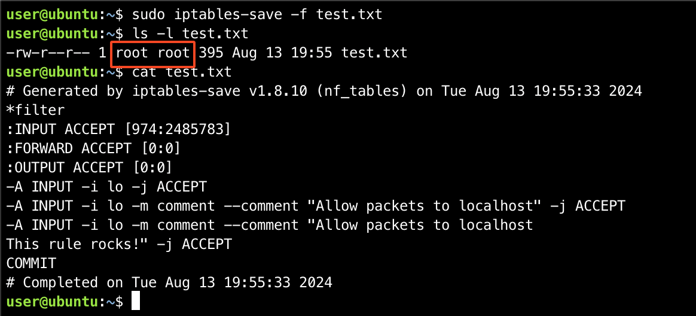The width and height of the screenshot is (696, 316).
Task: Click the 'ls -l test.txt' command text
Action: click(x=190, y=34)
